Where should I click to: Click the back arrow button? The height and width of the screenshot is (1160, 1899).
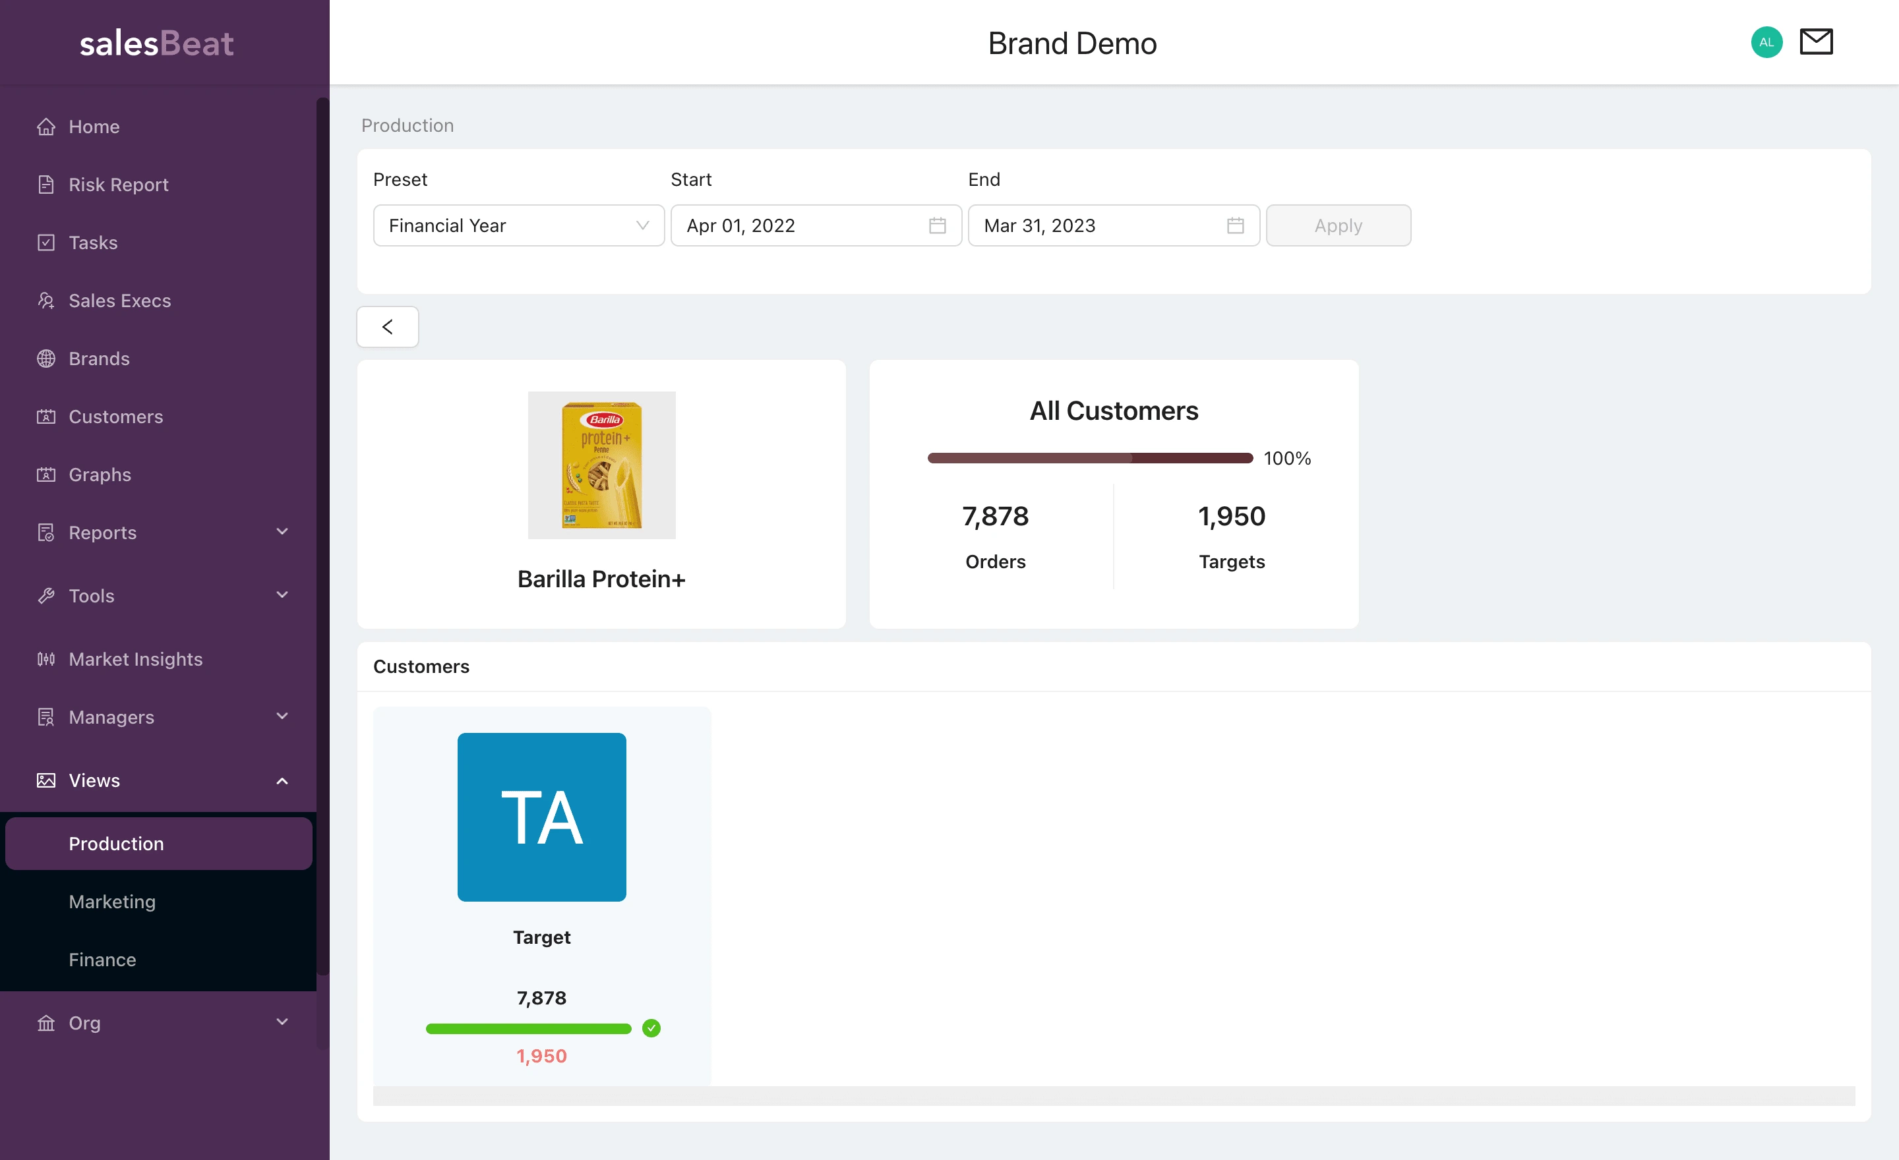388,327
